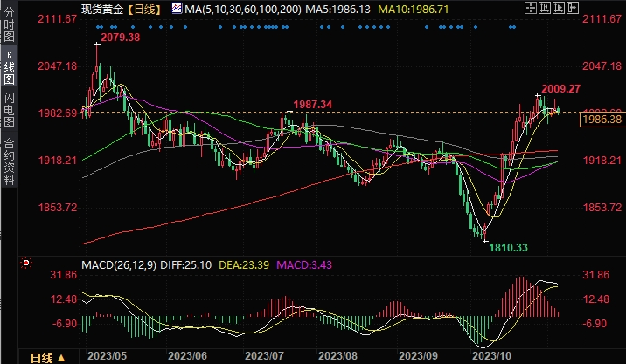Open the MA indicator chart icon
The width and height of the screenshot is (626, 364).
pyautogui.click(x=177, y=8)
